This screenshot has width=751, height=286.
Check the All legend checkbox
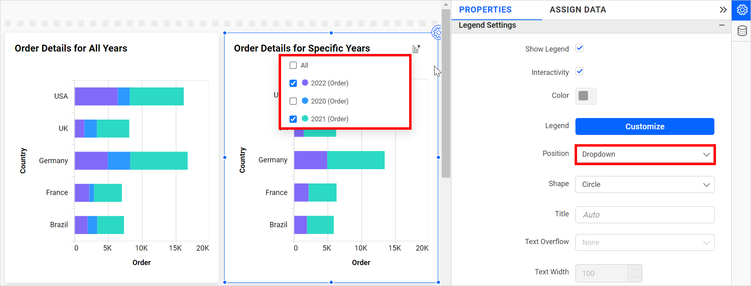[293, 65]
